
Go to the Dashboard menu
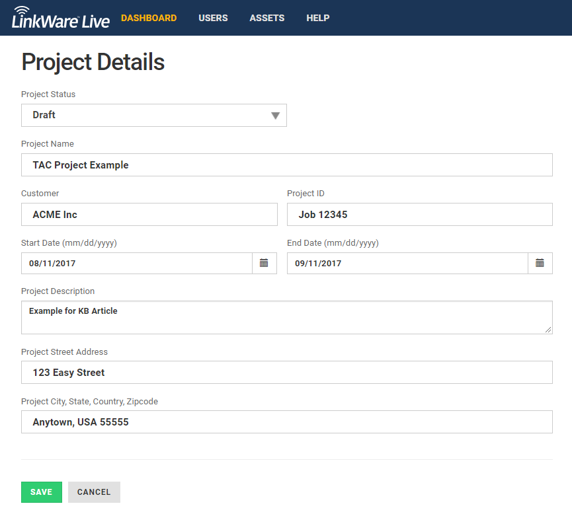click(149, 18)
